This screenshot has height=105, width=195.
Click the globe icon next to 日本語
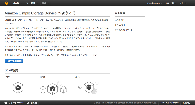click(x=28, y=103)
